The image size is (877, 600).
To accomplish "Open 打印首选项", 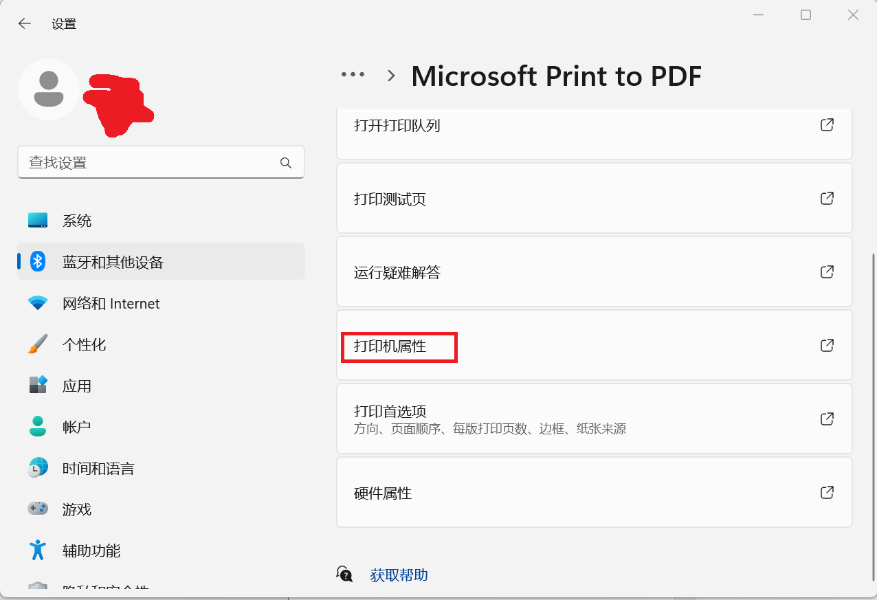I will pos(595,419).
